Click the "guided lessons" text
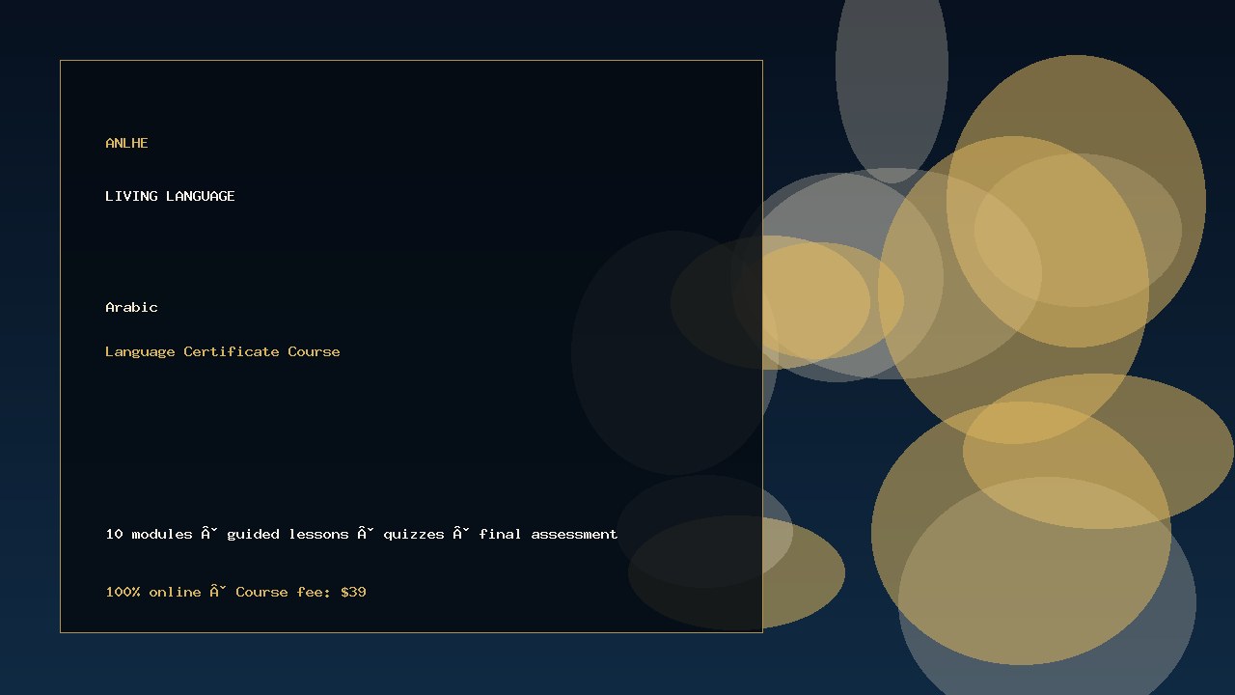Viewport: 1235px width, 695px height. tap(288, 534)
